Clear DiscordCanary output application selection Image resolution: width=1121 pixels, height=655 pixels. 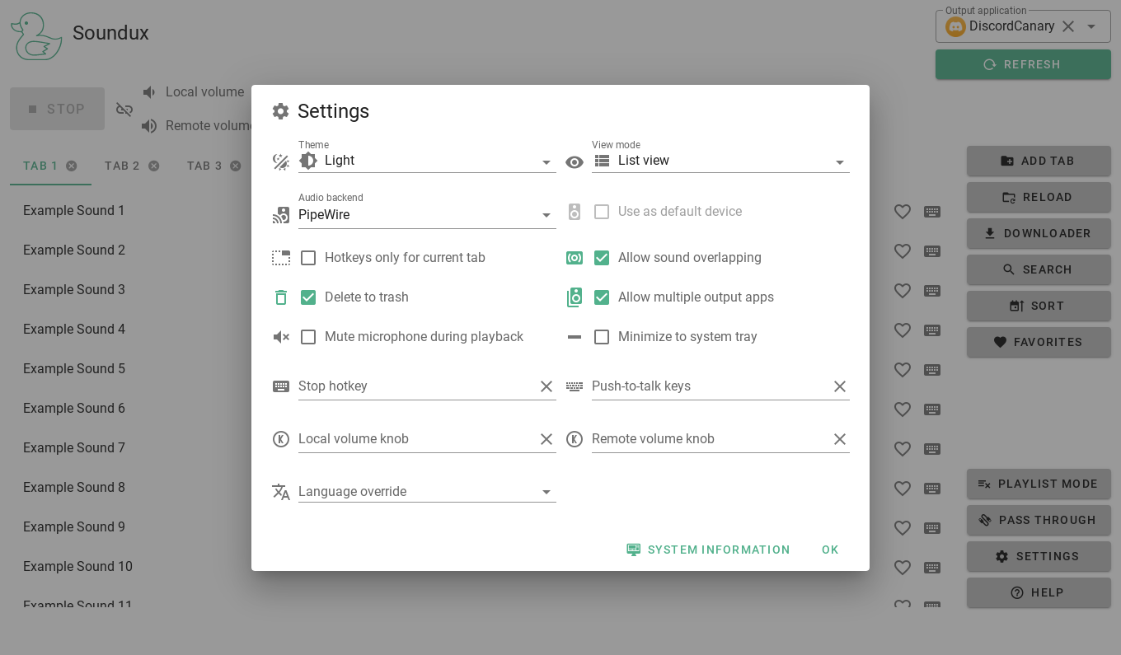1068,26
